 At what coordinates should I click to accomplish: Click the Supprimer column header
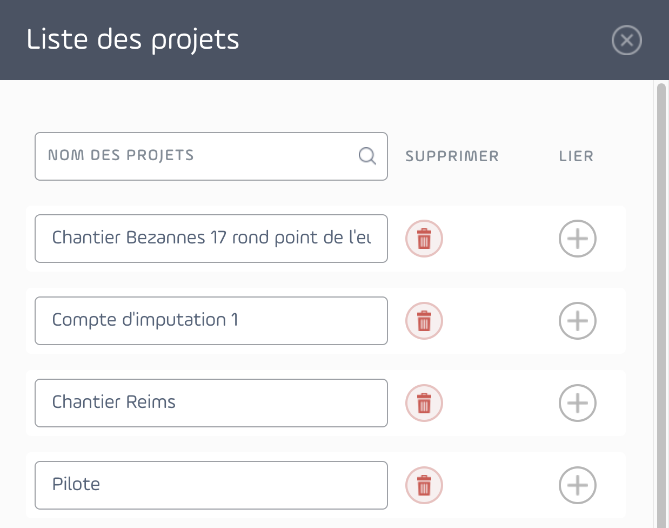(x=452, y=156)
